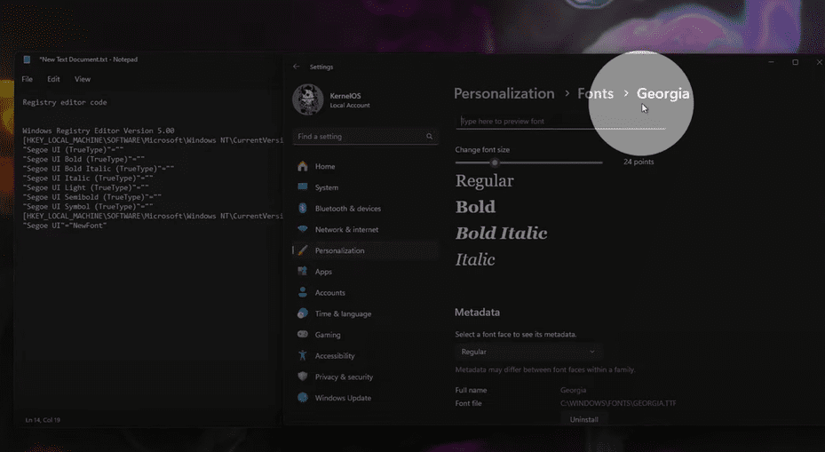Open Accounts via its person icon
Screen dimensions: 825x452
click(x=303, y=293)
